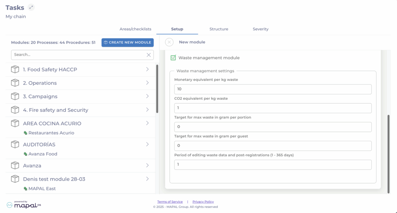Expand 4. Fire safety and Security chevron

[147, 110]
